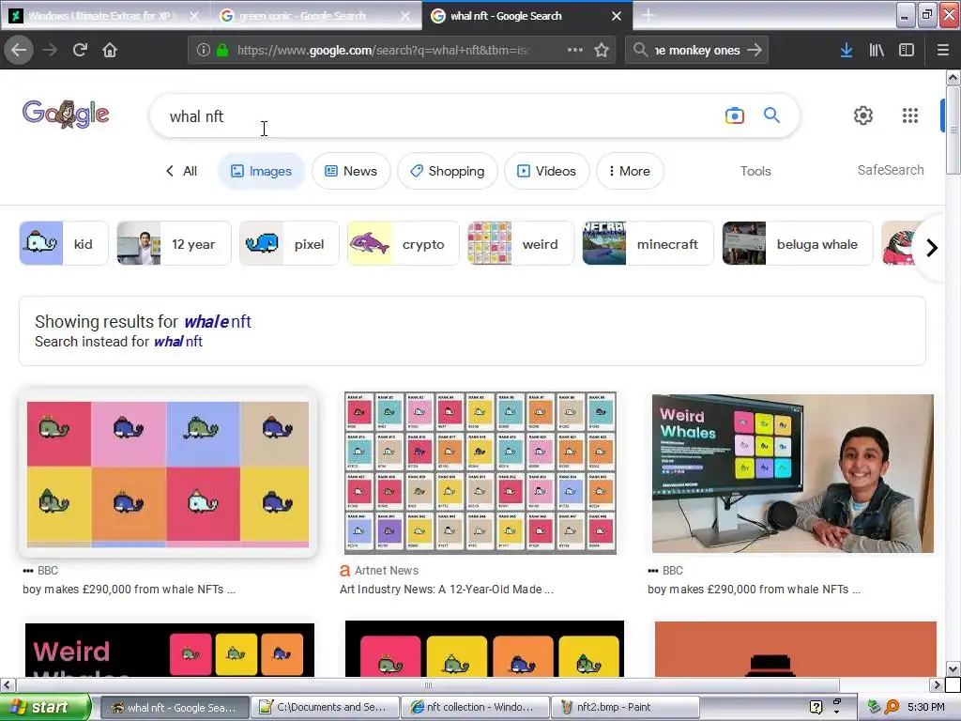Open page actions three-dot menu
The image size is (961, 721).
tap(575, 50)
